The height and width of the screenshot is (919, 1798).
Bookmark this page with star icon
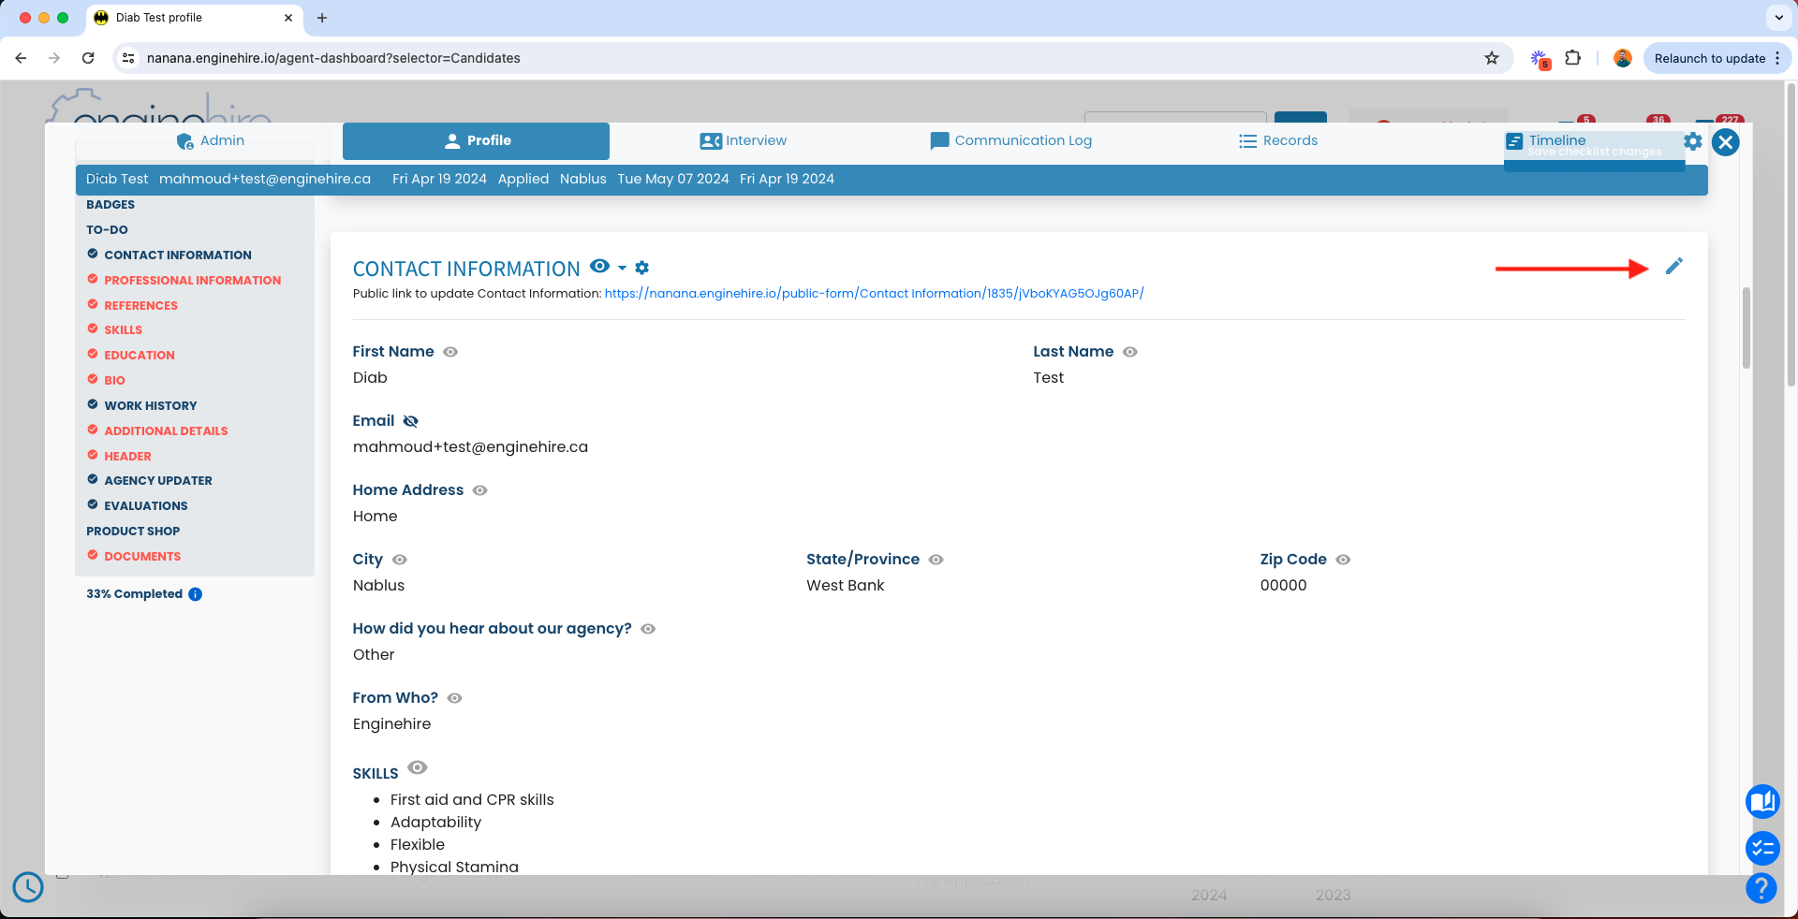click(1492, 58)
